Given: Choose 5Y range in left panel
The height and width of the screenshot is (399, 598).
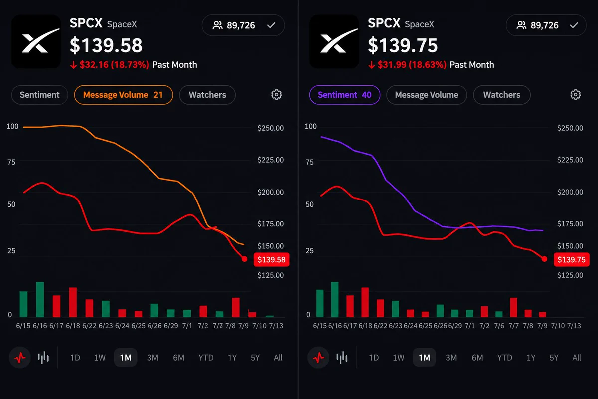Looking at the screenshot, I should click(255, 357).
